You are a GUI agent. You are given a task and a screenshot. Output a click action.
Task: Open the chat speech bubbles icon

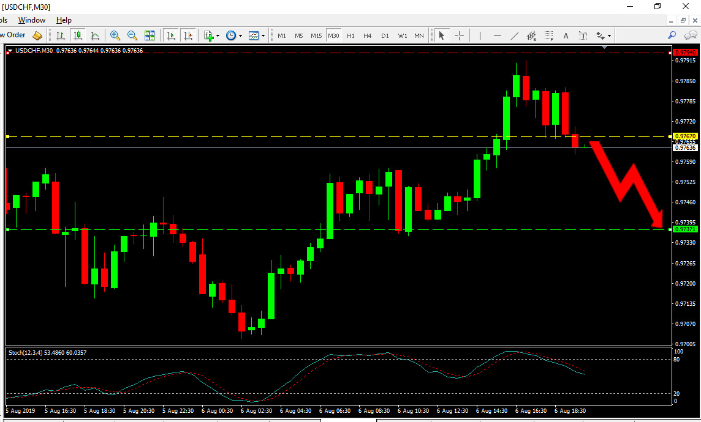coord(691,35)
